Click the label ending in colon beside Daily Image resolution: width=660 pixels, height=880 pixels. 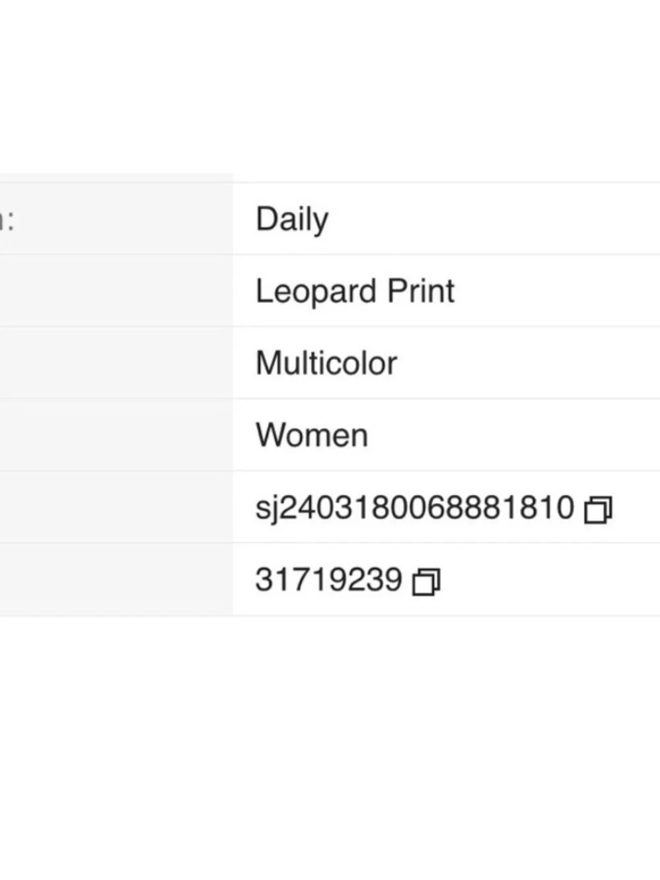tap(7, 220)
